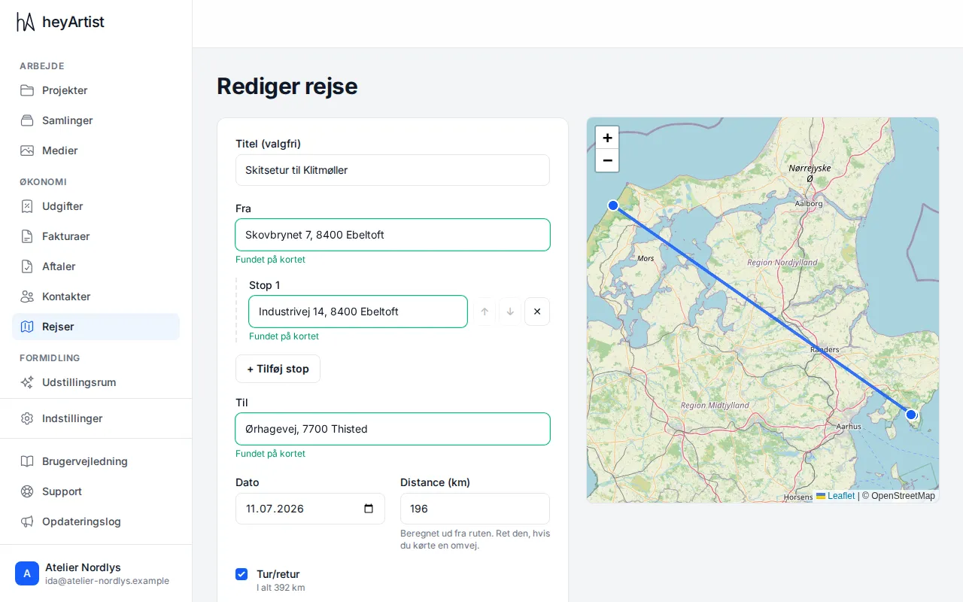Edit the Distance (km) field
The width and height of the screenshot is (963, 602).
pos(475,509)
